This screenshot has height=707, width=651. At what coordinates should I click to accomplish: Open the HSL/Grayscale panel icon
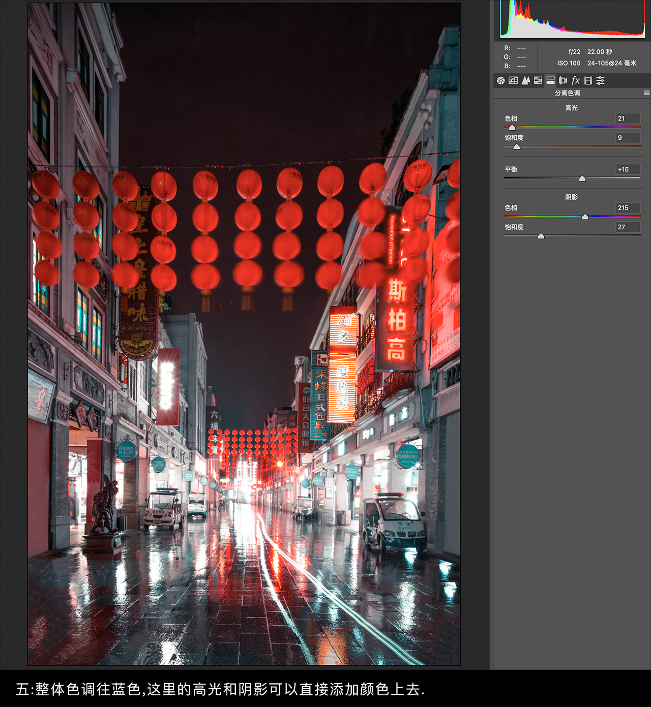tap(538, 80)
